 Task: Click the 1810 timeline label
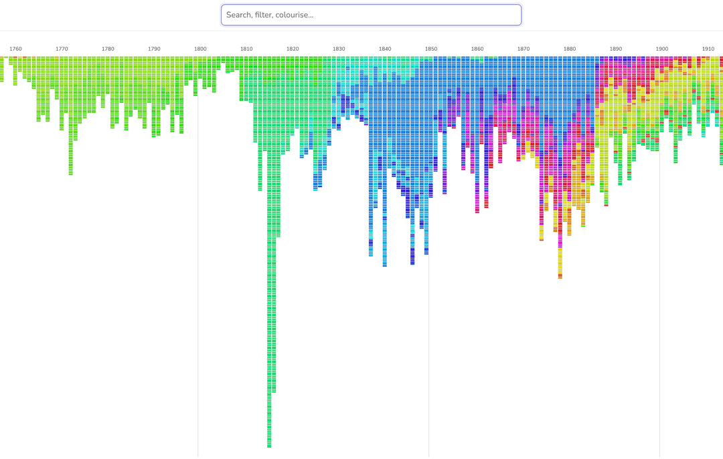click(x=246, y=49)
